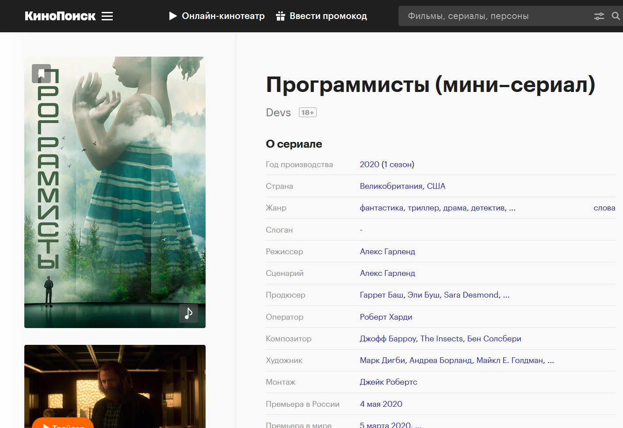Viewport: 623px width, 428px height.
Task: Open director Алекс Гарленд link
Action: pos(387,252)
